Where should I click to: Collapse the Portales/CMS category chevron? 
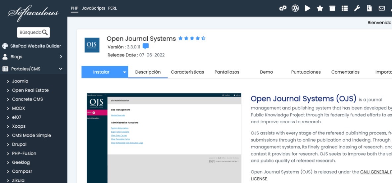pos(61,69)
